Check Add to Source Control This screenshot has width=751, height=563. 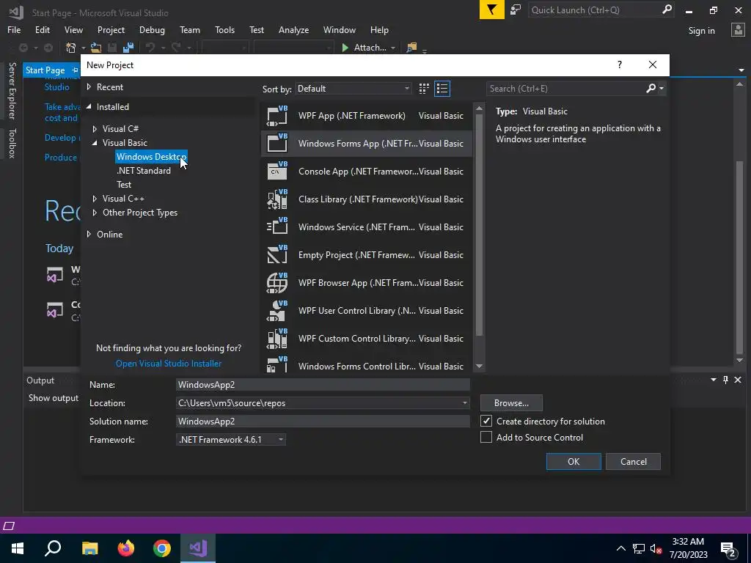click(x=486, y=437)
